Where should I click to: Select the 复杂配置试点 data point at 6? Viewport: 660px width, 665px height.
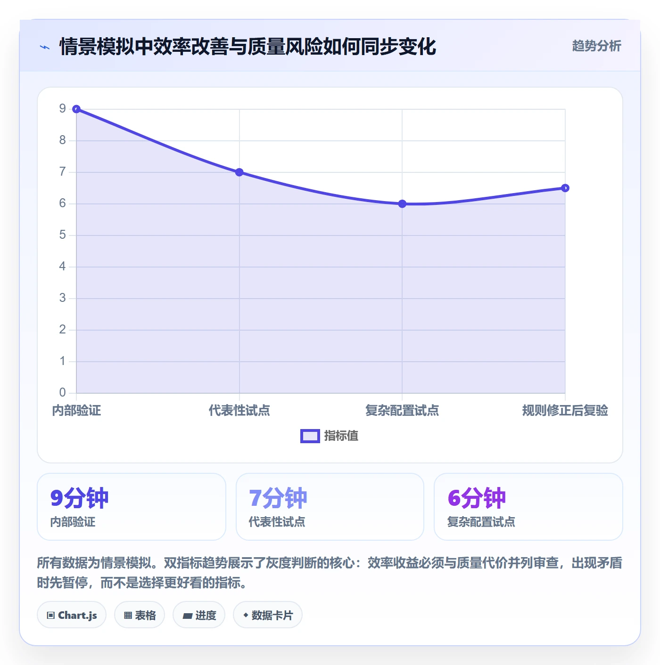tap(402, 204)
